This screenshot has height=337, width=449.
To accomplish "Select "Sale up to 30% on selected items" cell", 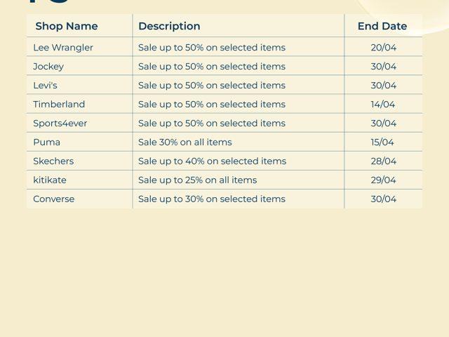I will tap(212, 199).
